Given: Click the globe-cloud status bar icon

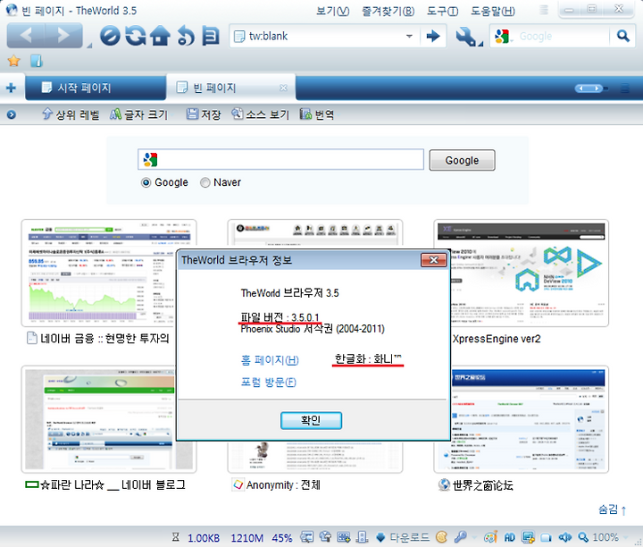Looking at the screenshot, I should [x=325, y=537].
